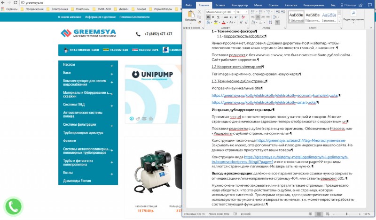Click the Cut scissors icon in Word ribbon
376x220 pixels.
click(199, 12)
